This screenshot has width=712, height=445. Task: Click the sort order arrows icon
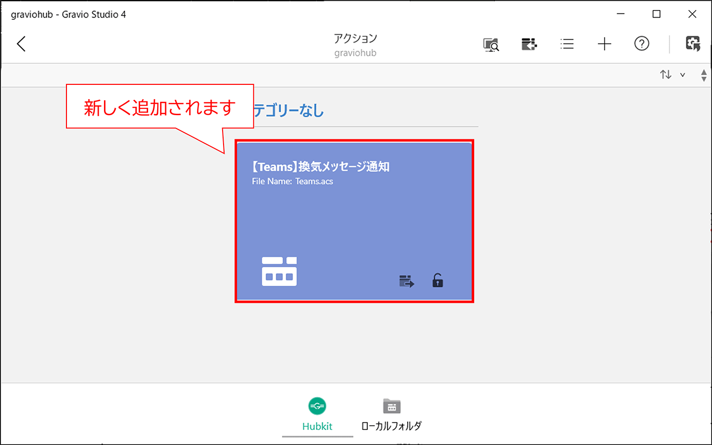pos(665,74)
